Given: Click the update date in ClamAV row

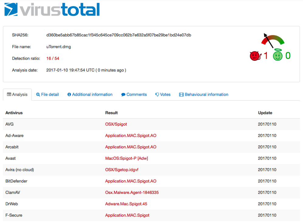Looking at the screenshot, I should coord(267,193).
